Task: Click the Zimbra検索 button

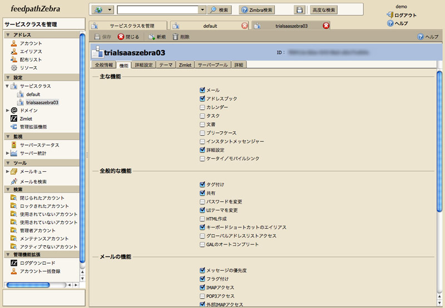Action: (x=257, y=10)
